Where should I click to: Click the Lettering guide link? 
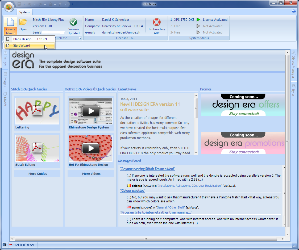click(22, 127)
